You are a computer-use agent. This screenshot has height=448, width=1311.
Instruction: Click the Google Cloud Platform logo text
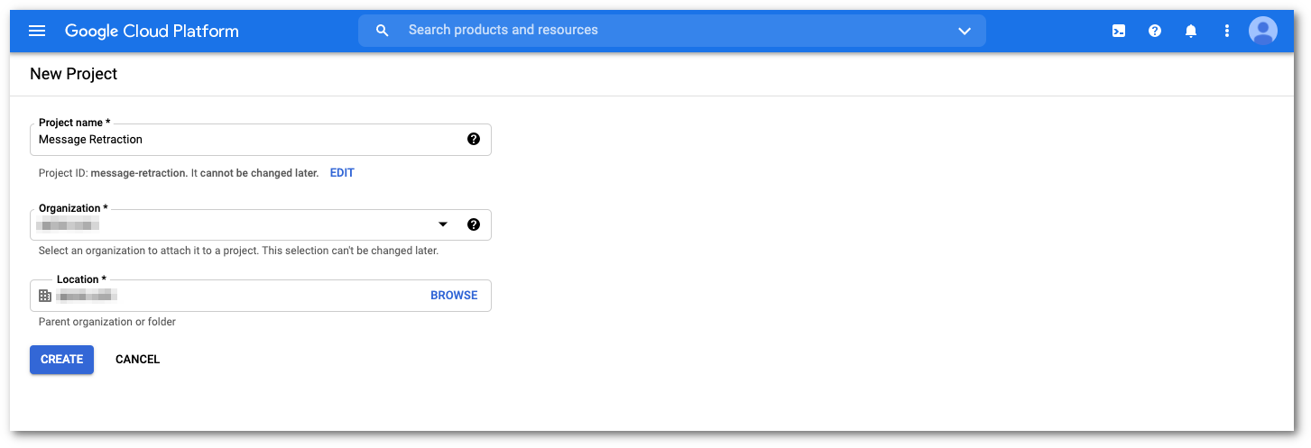pyautogui.click(x=152, y=31)
